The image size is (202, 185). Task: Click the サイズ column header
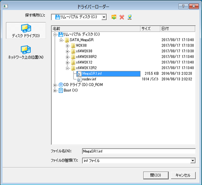pyautogui.click(x=150, y=29)
